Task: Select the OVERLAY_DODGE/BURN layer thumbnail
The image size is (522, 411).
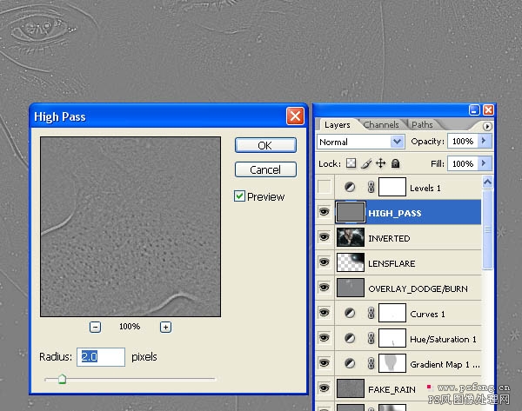Action: pyautogui.click(x=351, y=288)
